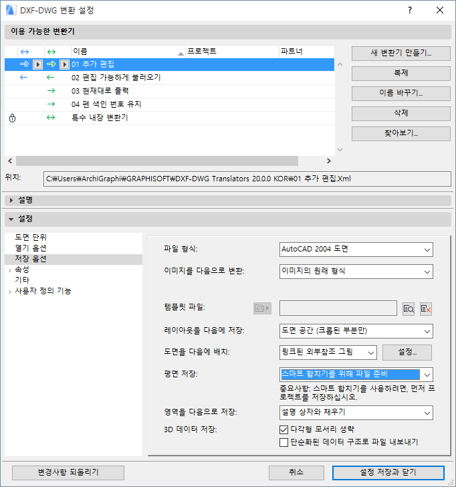Click second play button in 01 추가 편집 row

click(64, 65)
